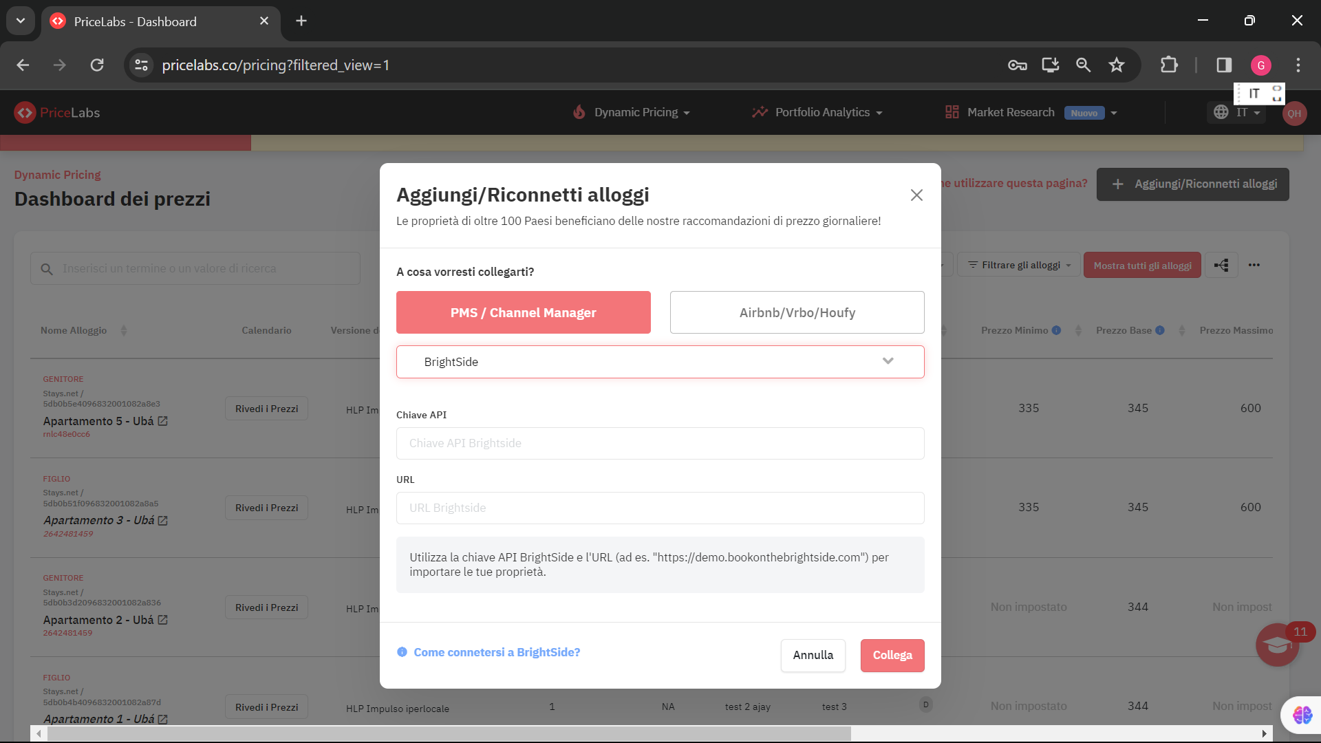Click the Dynamic Pricing breadcrumb
Viewport: 1321px width, 743px height.
click(x=57, y=175)
